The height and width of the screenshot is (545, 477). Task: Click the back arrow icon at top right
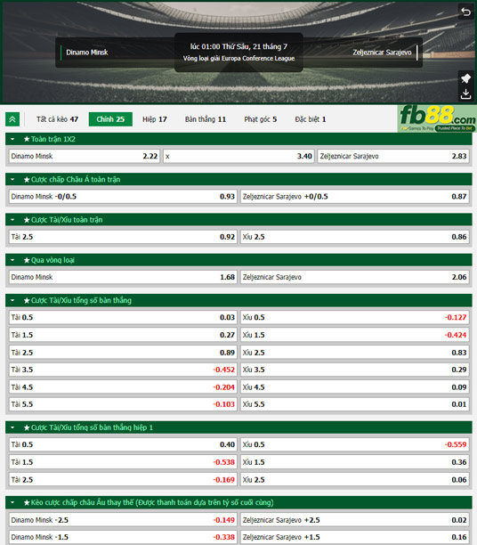[466, 12]
